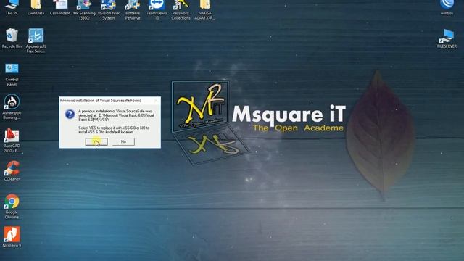Open Bootable Pendrive shortcut
This screenshot has height=261, width=464.
[133, 9]
